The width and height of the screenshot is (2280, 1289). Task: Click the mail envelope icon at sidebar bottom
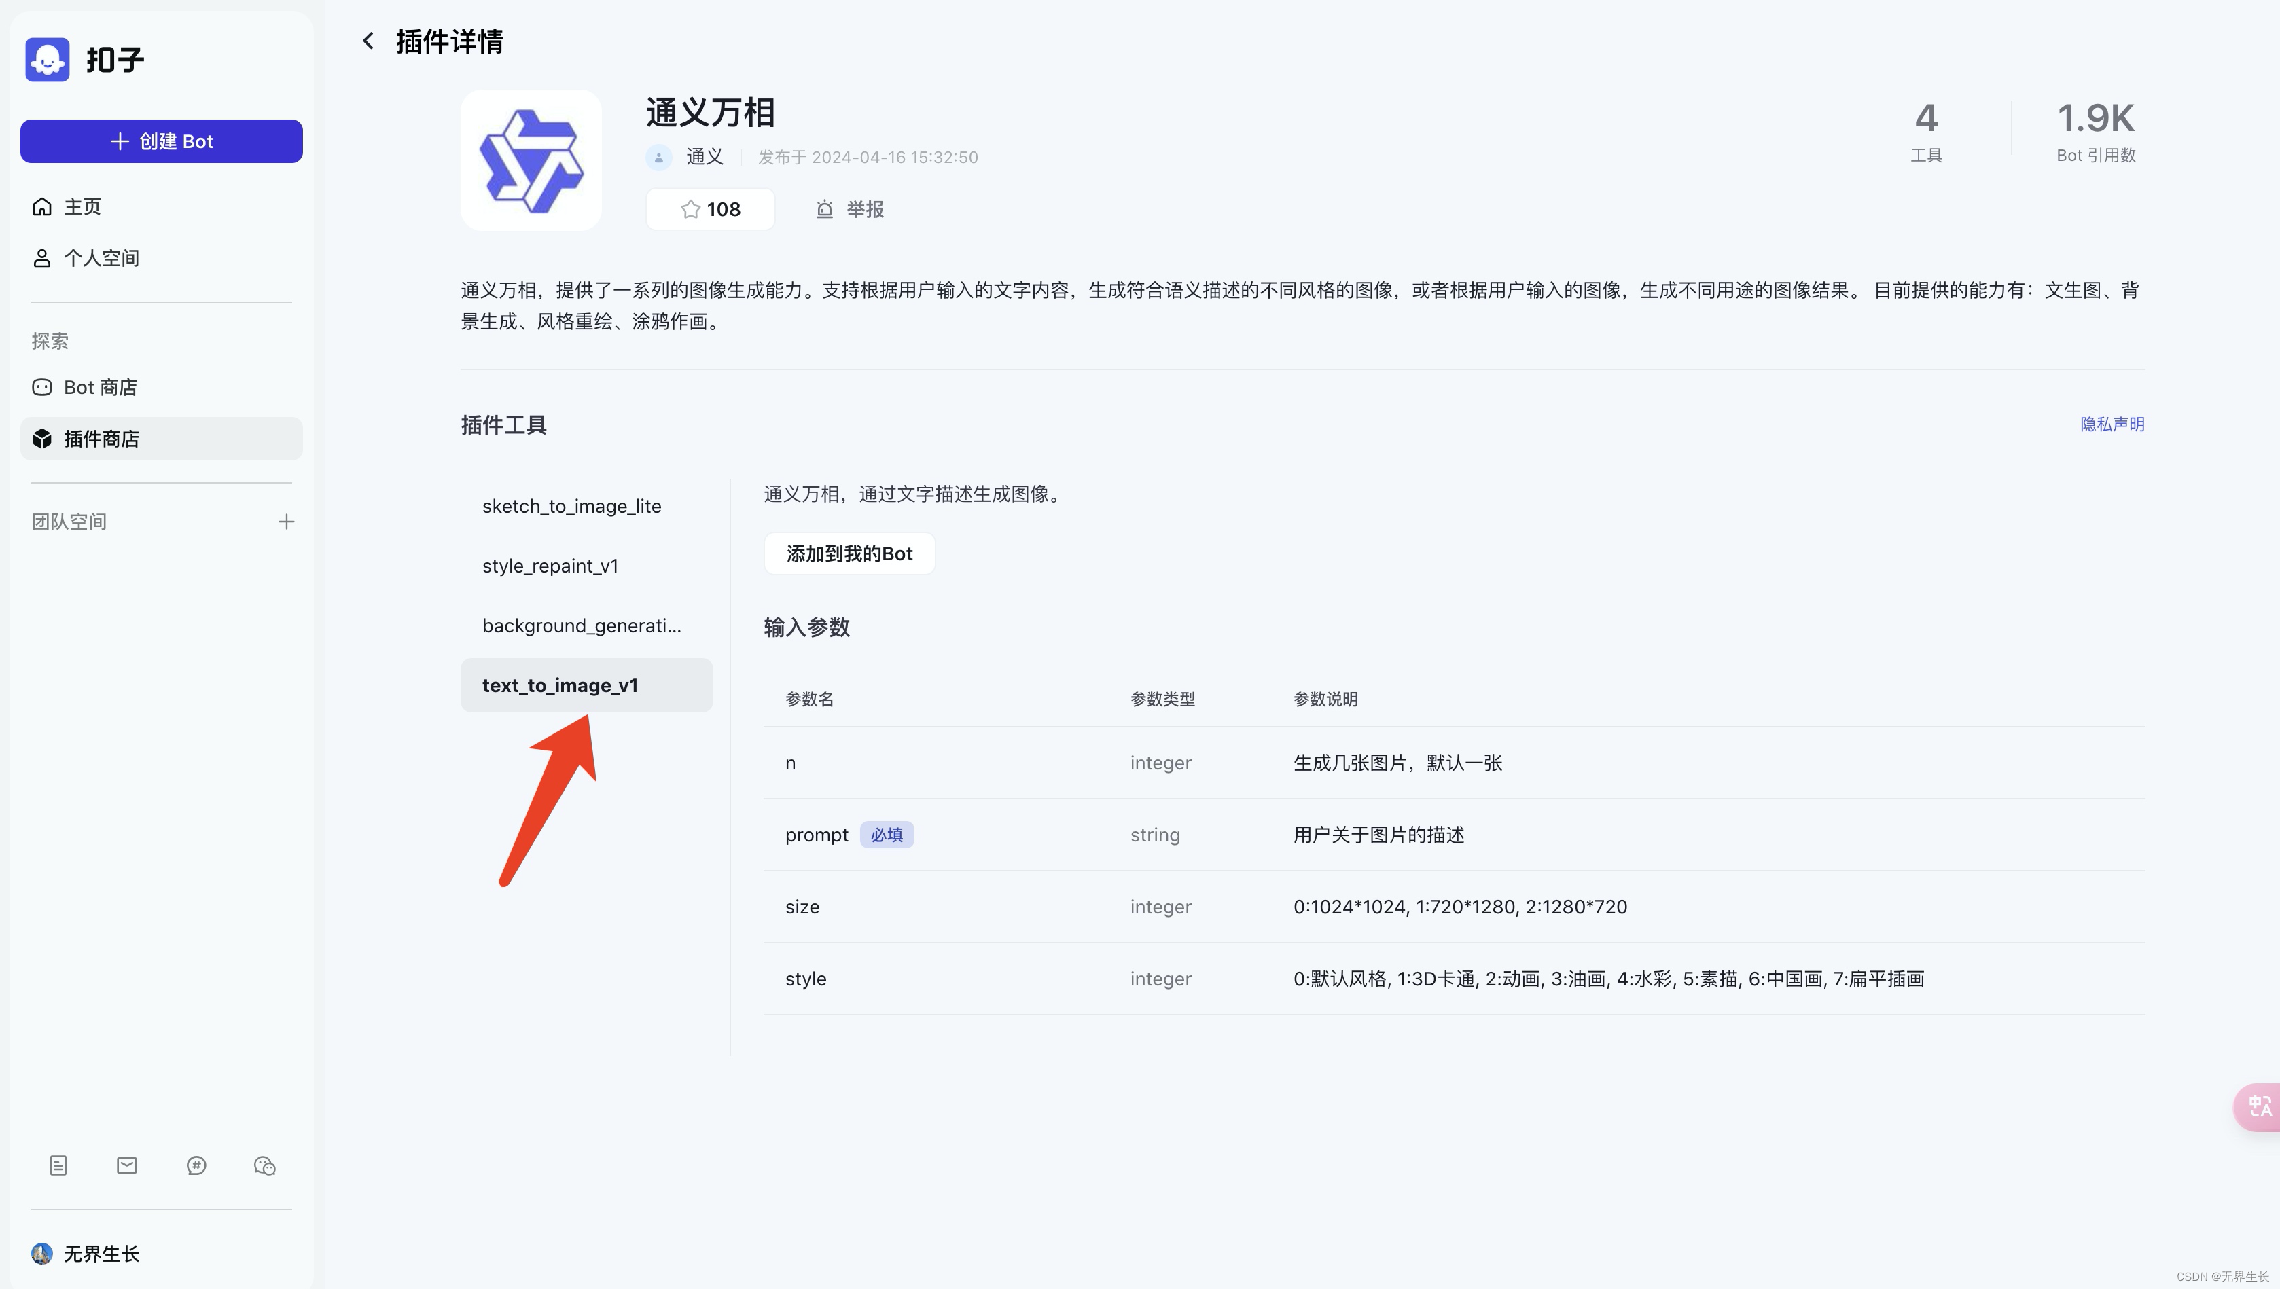click(126, 1165)
